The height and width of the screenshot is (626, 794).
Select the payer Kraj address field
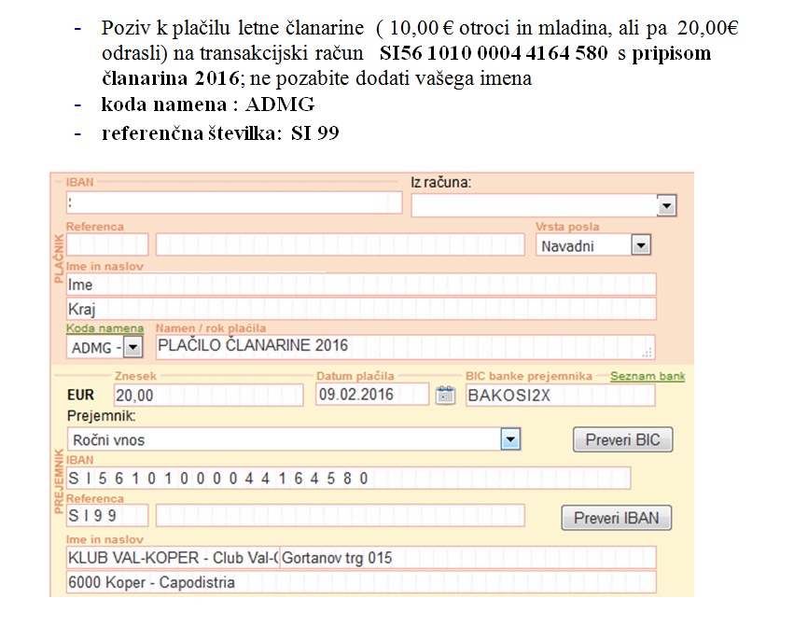tap(360, 309)
